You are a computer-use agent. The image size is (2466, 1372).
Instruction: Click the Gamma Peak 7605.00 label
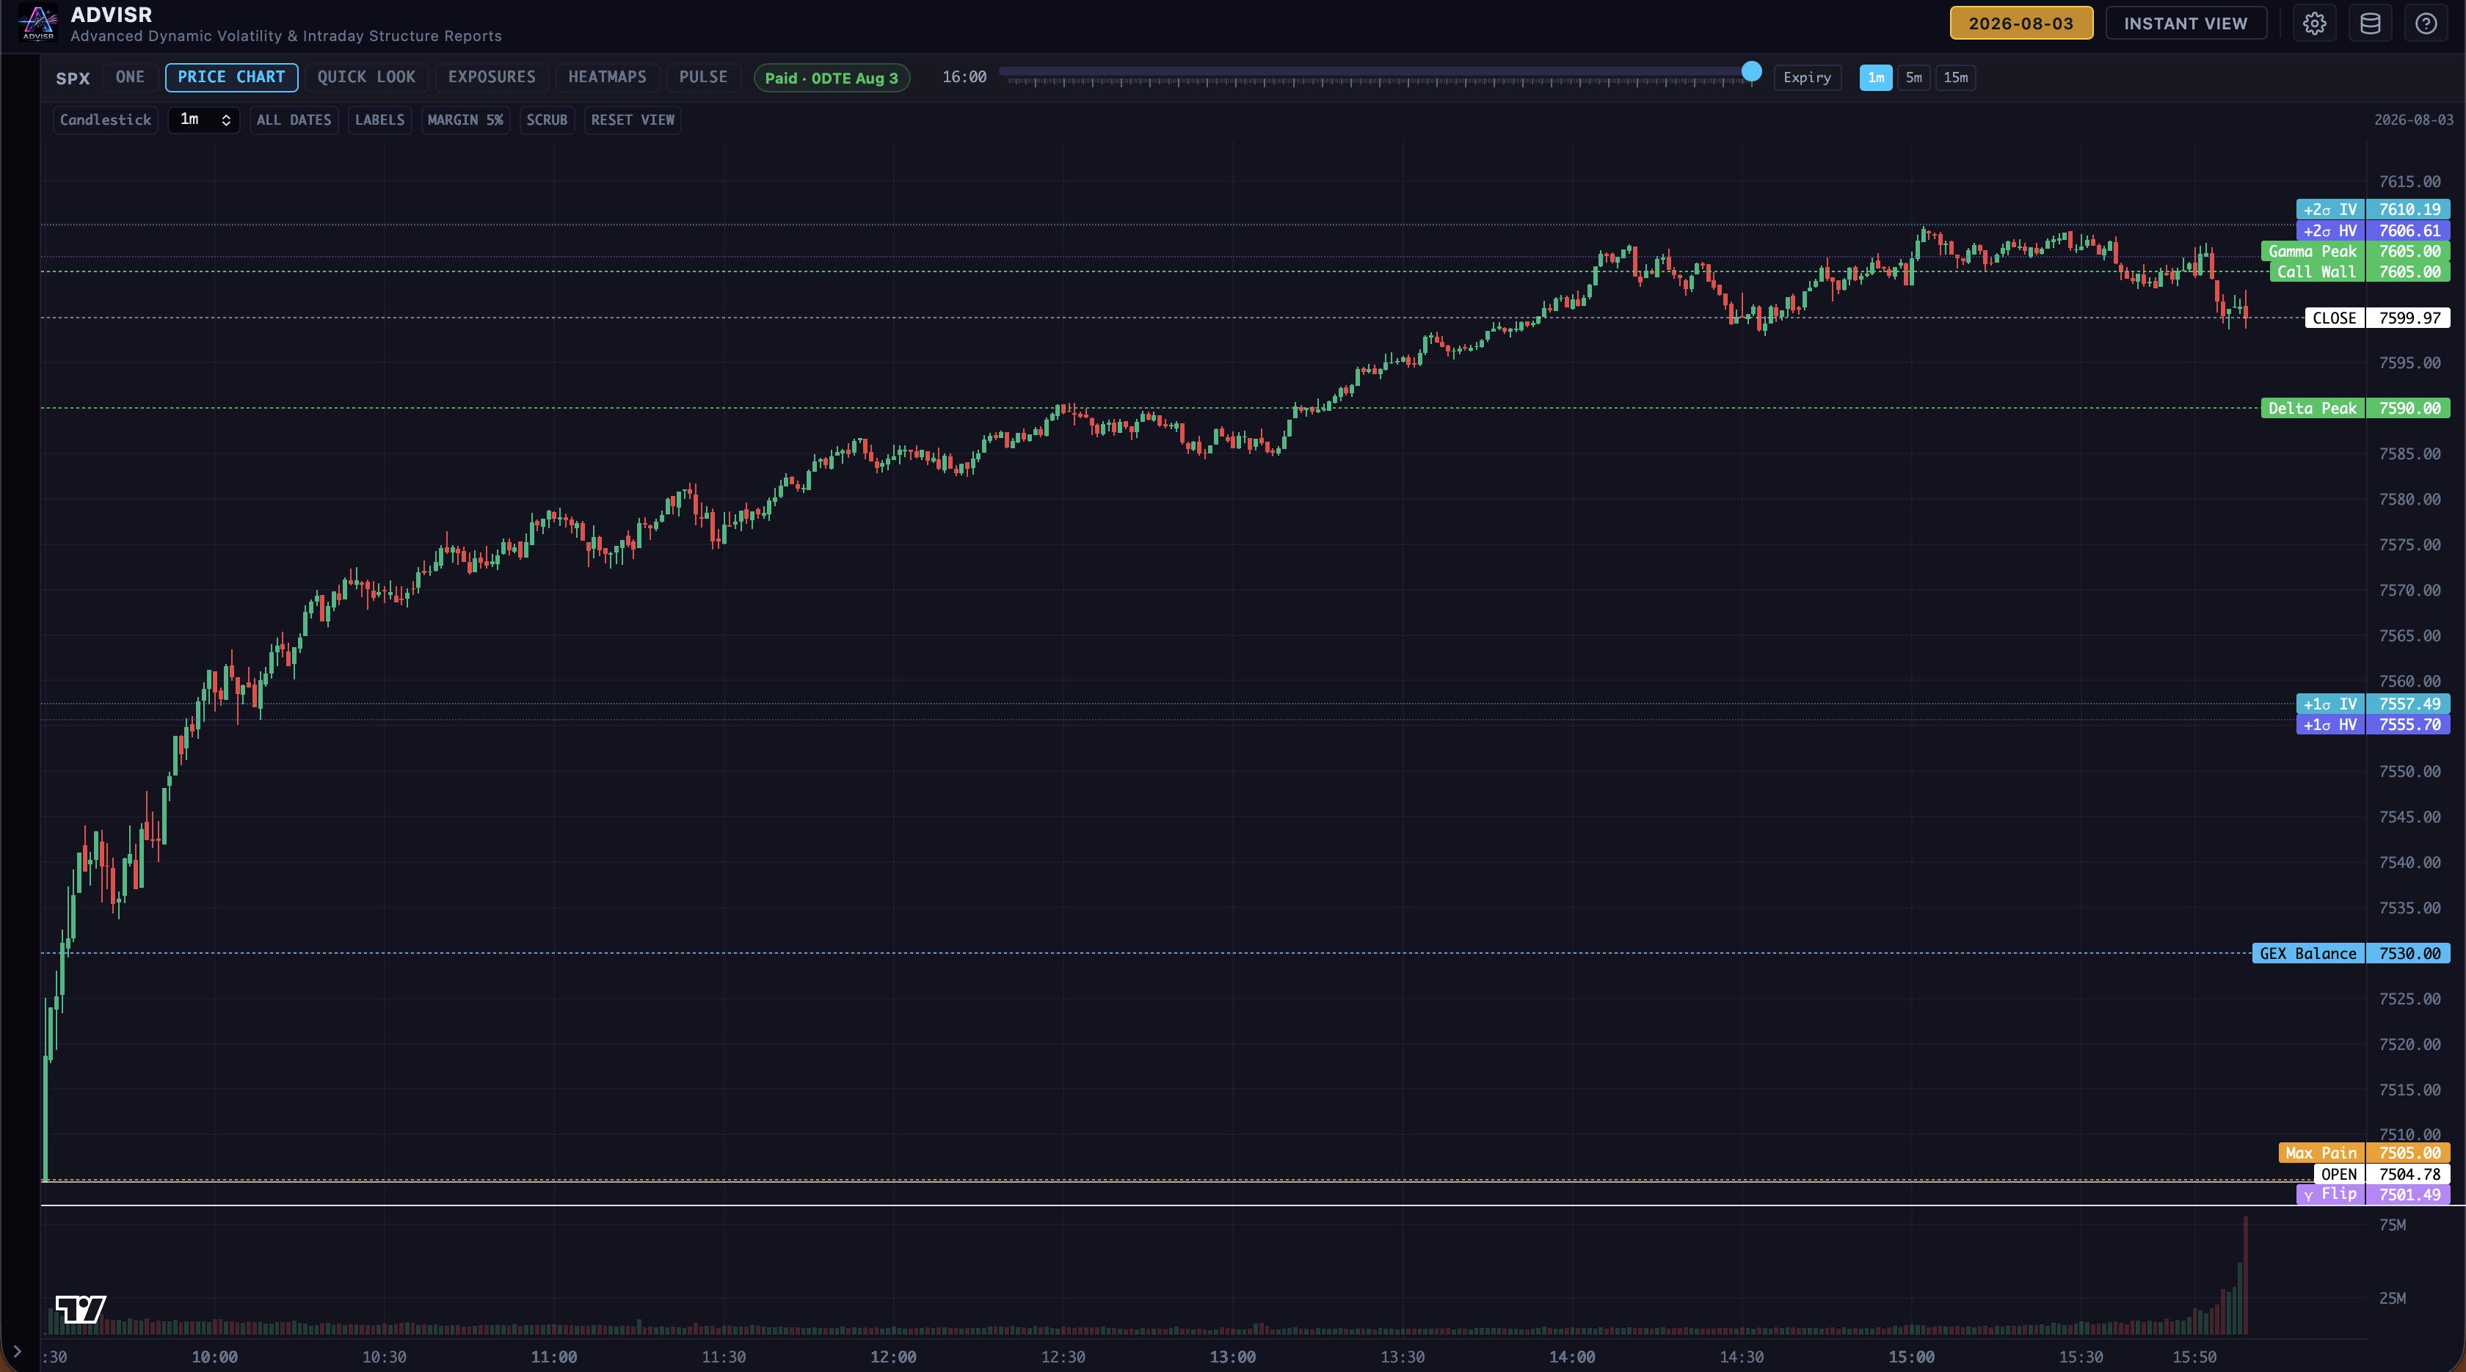click(x=2356, y=252)
